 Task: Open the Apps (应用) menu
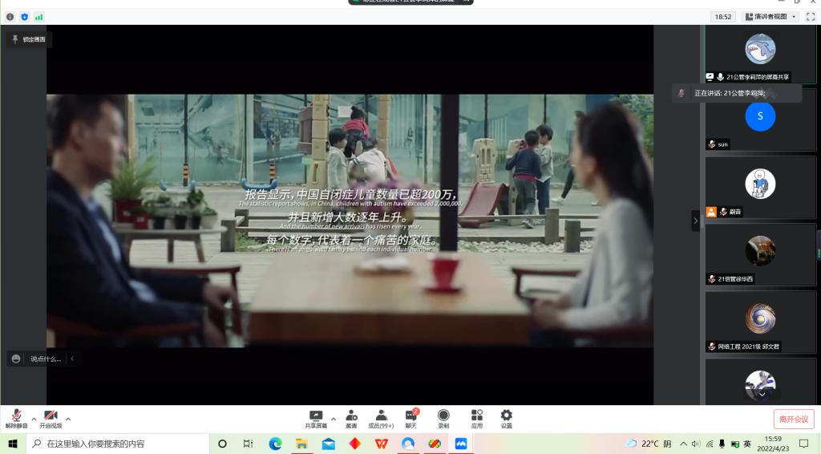(x=476, y=419)
